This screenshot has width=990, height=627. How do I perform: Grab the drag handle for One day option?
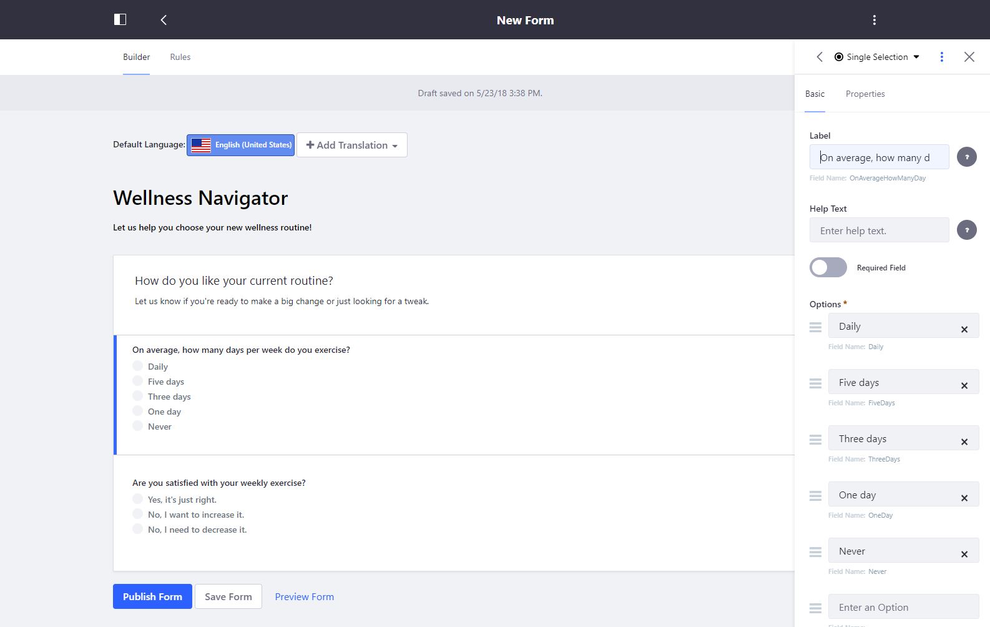coord(815,496)
